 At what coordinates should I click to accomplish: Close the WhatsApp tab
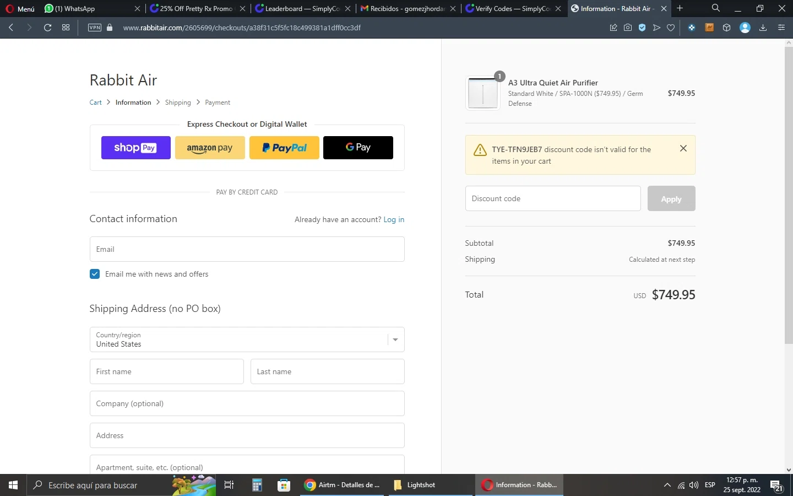(138, 9)
